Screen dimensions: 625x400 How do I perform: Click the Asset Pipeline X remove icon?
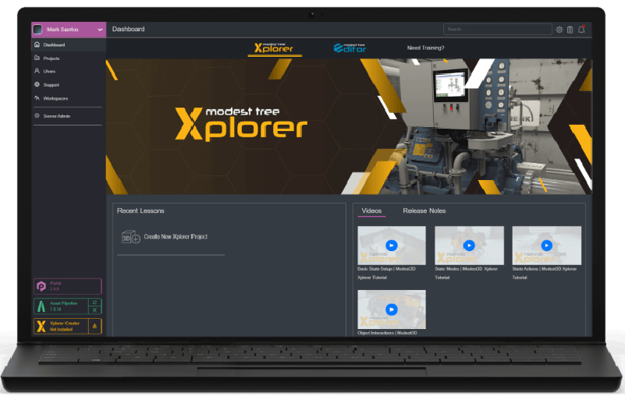[94, 310]
